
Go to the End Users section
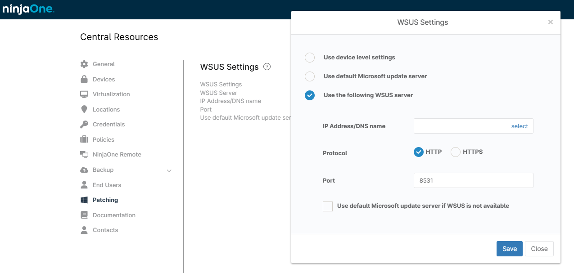pos(107,185)
